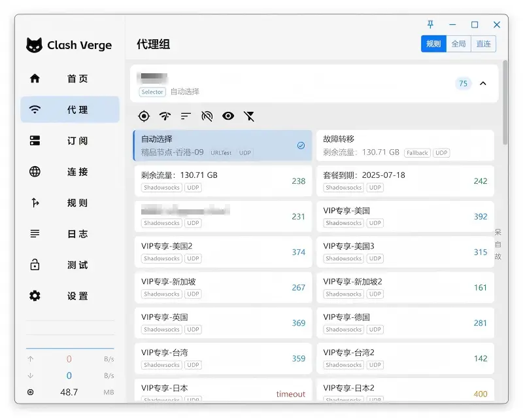Select the 套餐到期: 2025-07-18 node
523x418 pixels.
[405, 181]
